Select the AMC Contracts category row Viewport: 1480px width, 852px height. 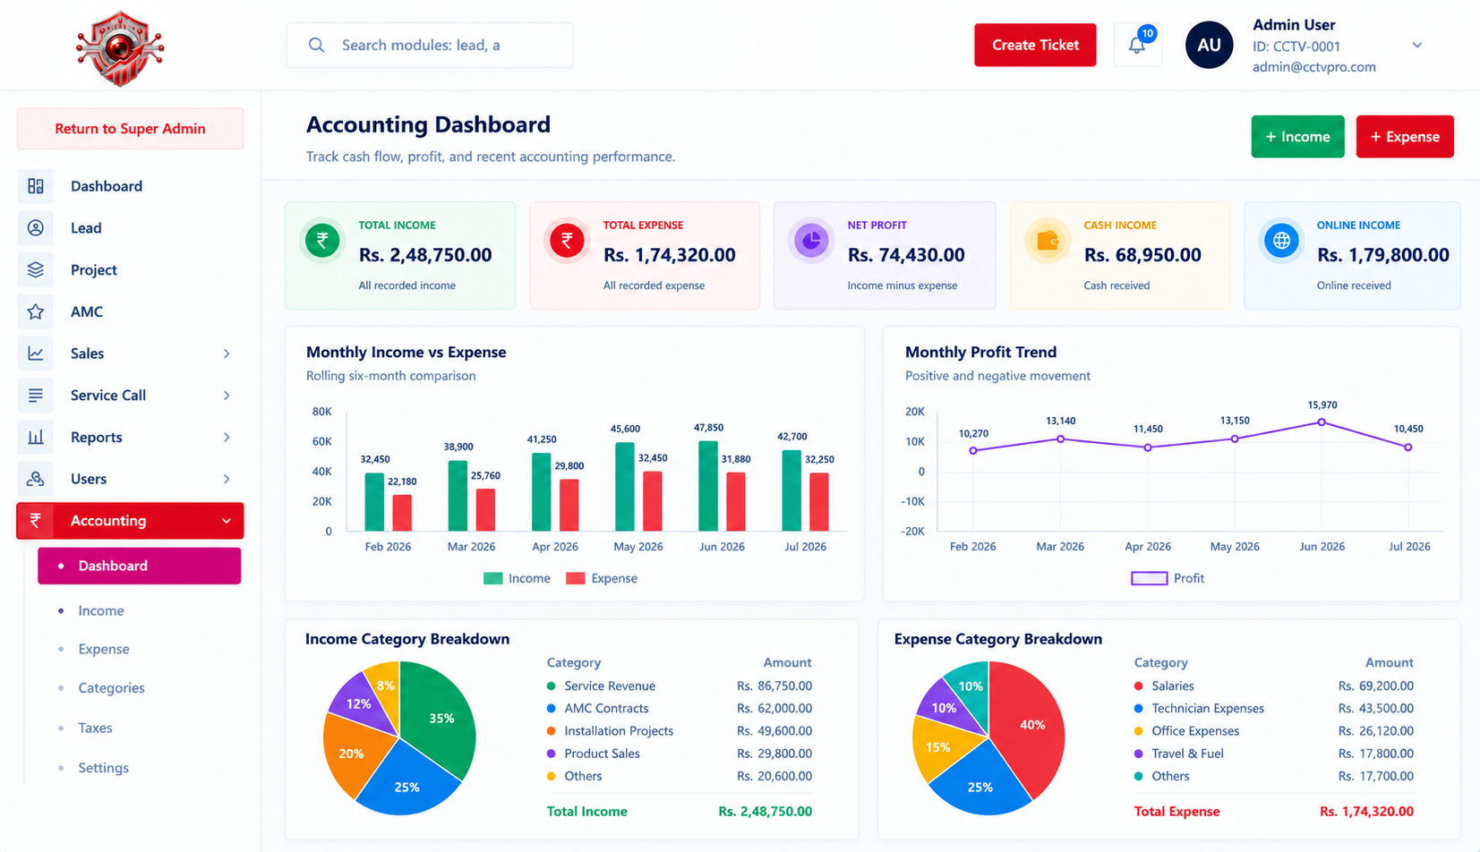coord(680,708)
